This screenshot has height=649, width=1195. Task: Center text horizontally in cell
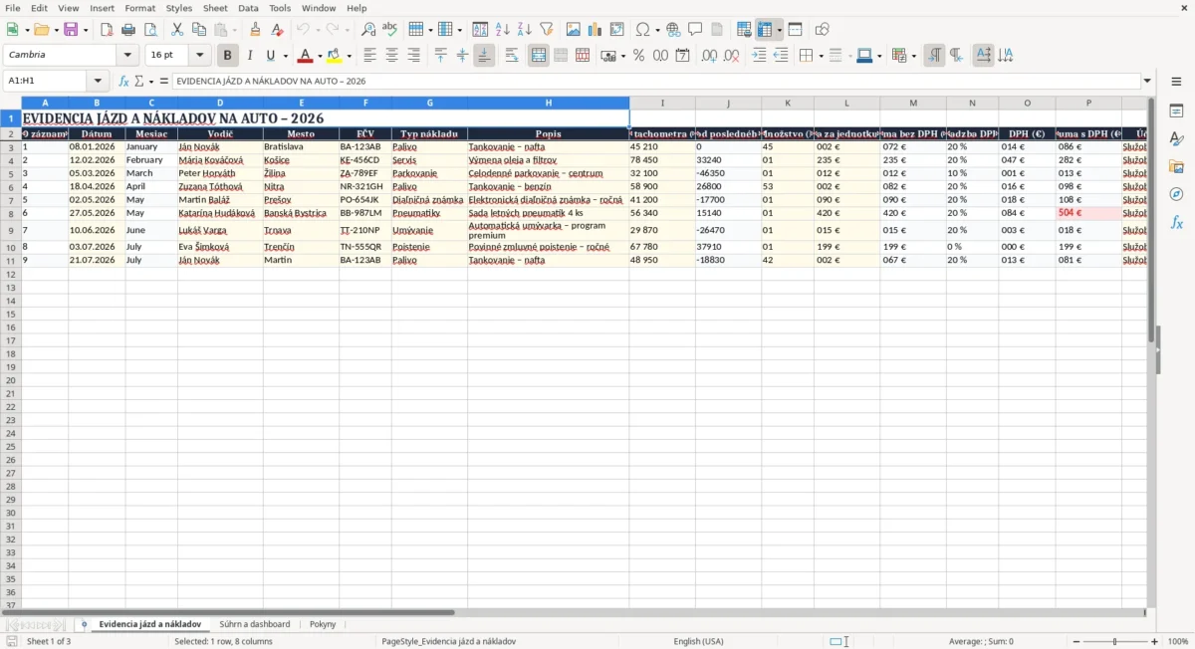pyautogui.click(x=392, y=56)
